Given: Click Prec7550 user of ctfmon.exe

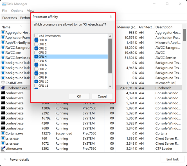Looking at the screenshot, I should [89, 149].
